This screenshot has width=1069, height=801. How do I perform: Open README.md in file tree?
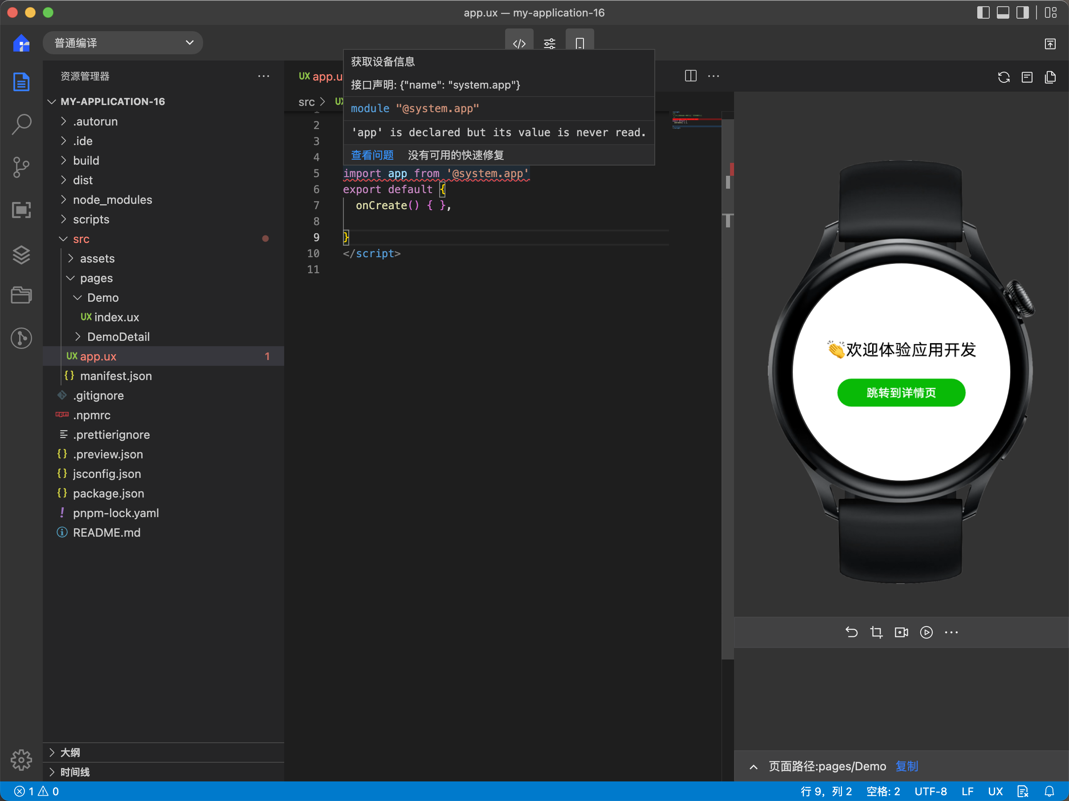pyautogui.click(x=163, y=532)
